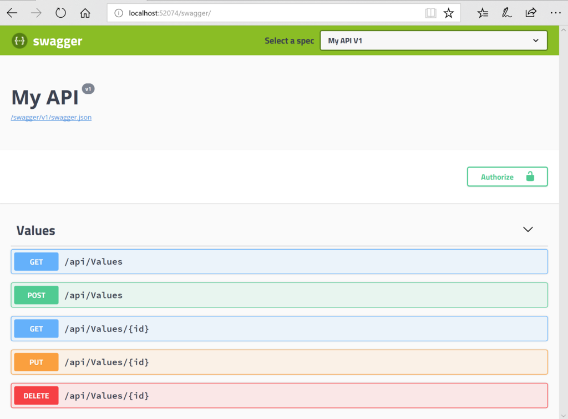The height and width of the screenshot is (419, 568).
Task: Click the address bar URL localhost:52074/swagger/
Action: (170, 13)
